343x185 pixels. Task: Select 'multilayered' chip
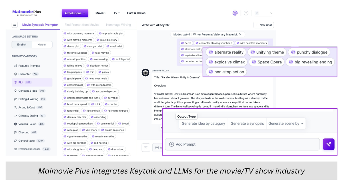click(121, 59)
